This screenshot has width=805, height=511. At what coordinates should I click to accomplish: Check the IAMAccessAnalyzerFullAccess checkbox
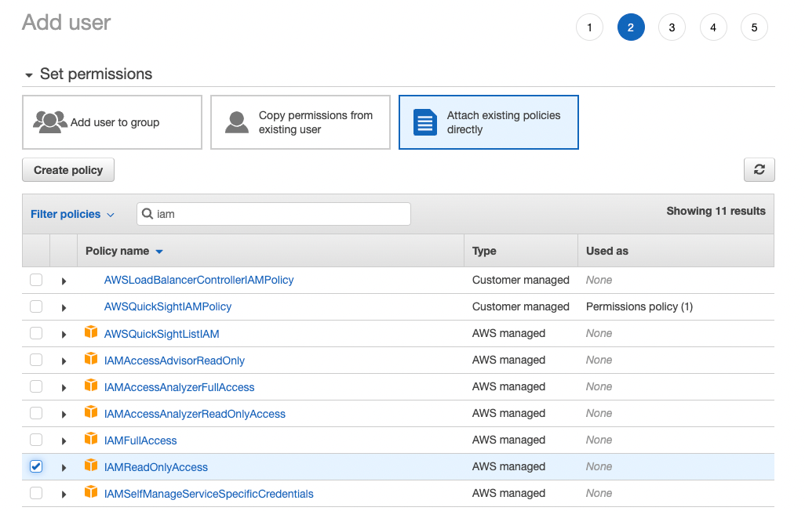[36, 386]
